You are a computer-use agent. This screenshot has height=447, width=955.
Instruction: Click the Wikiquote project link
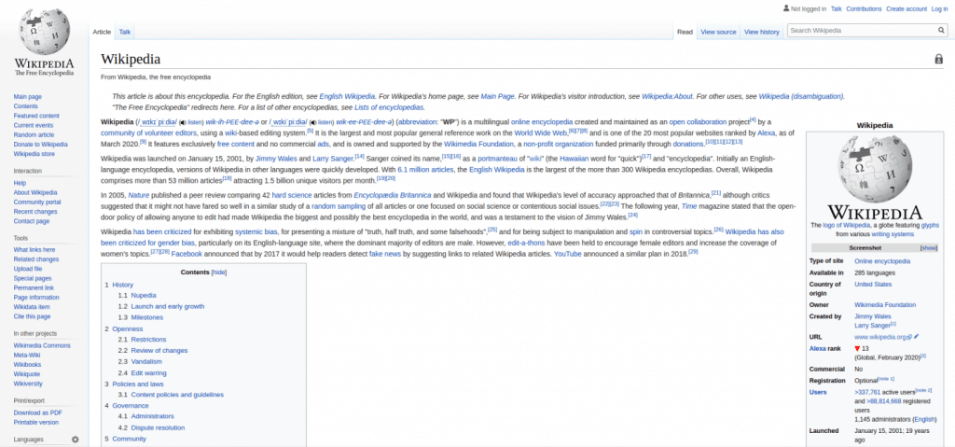(27, 374)
